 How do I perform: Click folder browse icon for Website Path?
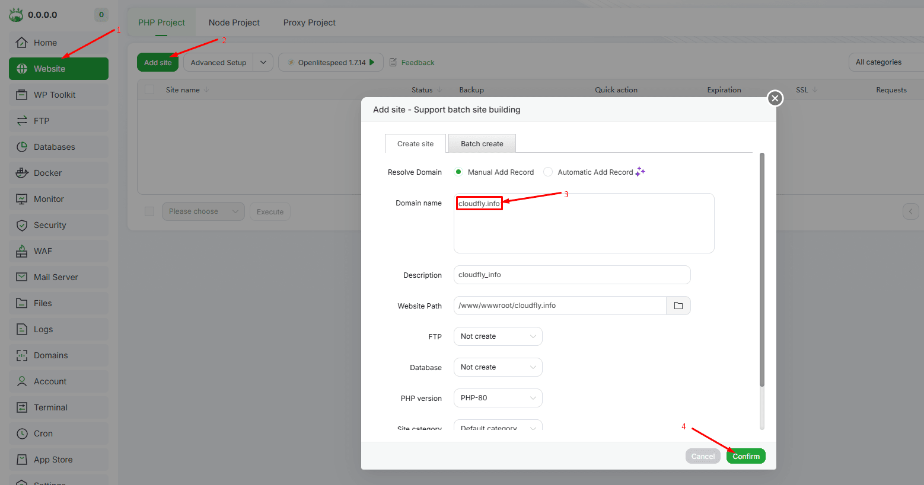click(678, 306)
